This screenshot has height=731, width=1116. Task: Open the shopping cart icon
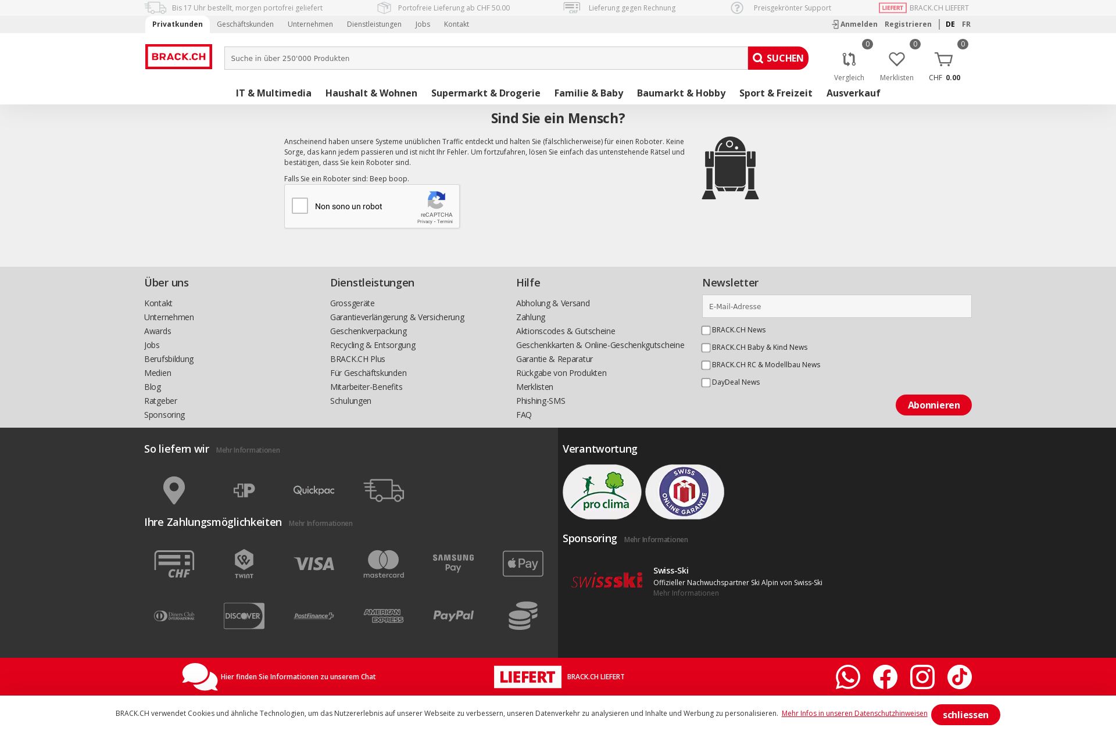(944, 59)
